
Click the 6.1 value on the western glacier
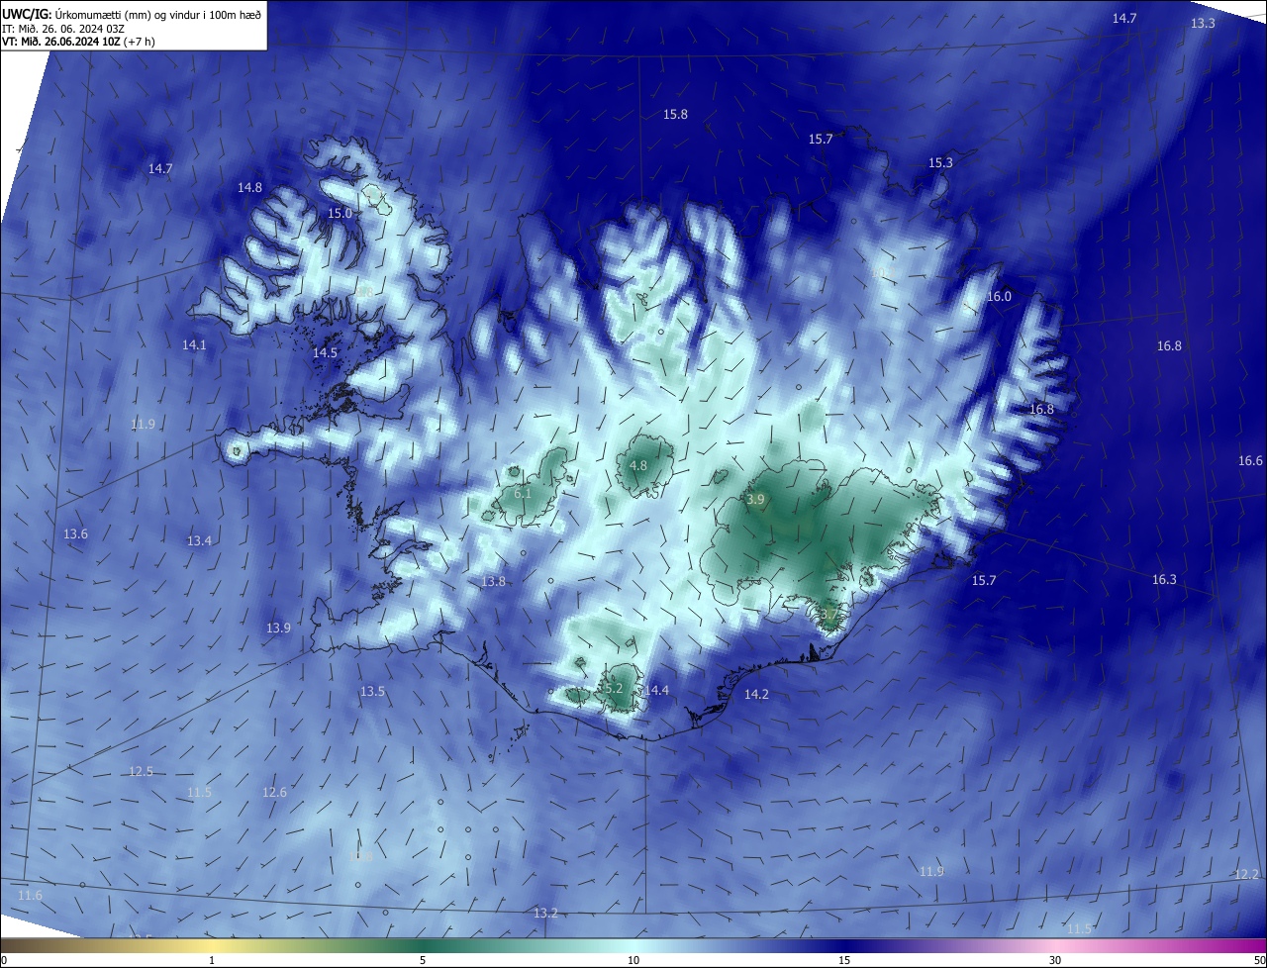[x=523, y=493]
